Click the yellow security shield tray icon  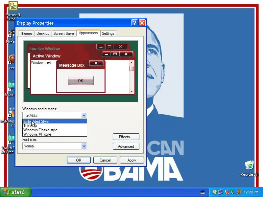tap(215, 192)
